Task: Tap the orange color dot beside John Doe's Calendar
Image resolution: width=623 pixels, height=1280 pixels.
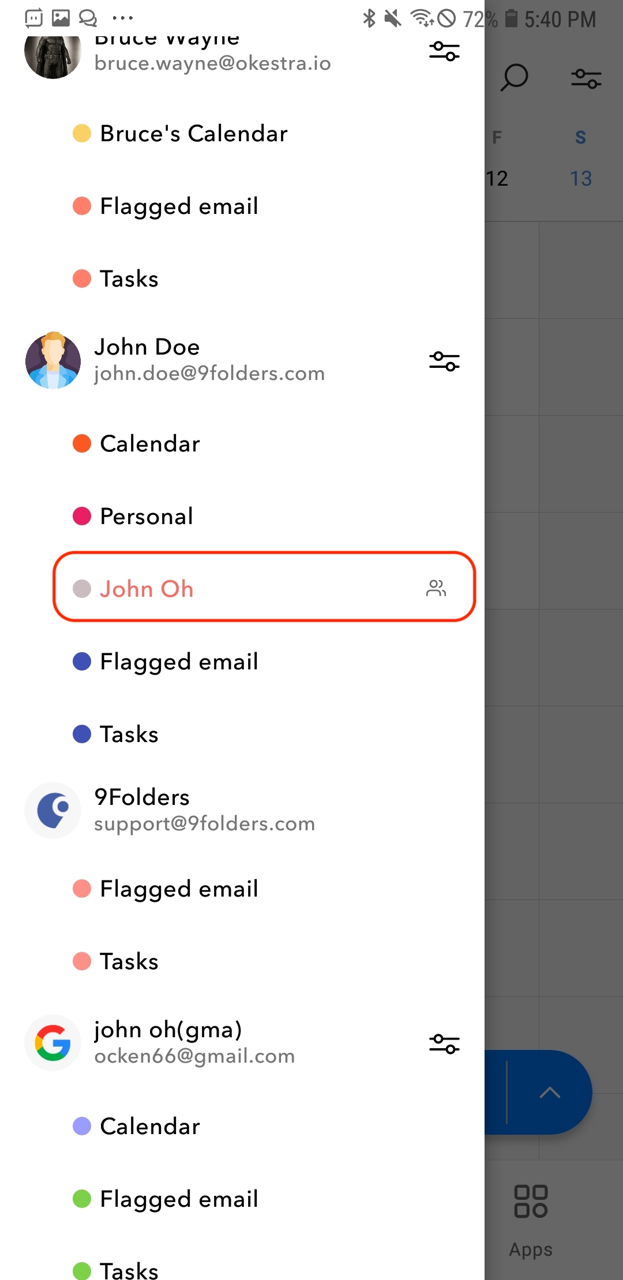Action: [x=82, y=443]
